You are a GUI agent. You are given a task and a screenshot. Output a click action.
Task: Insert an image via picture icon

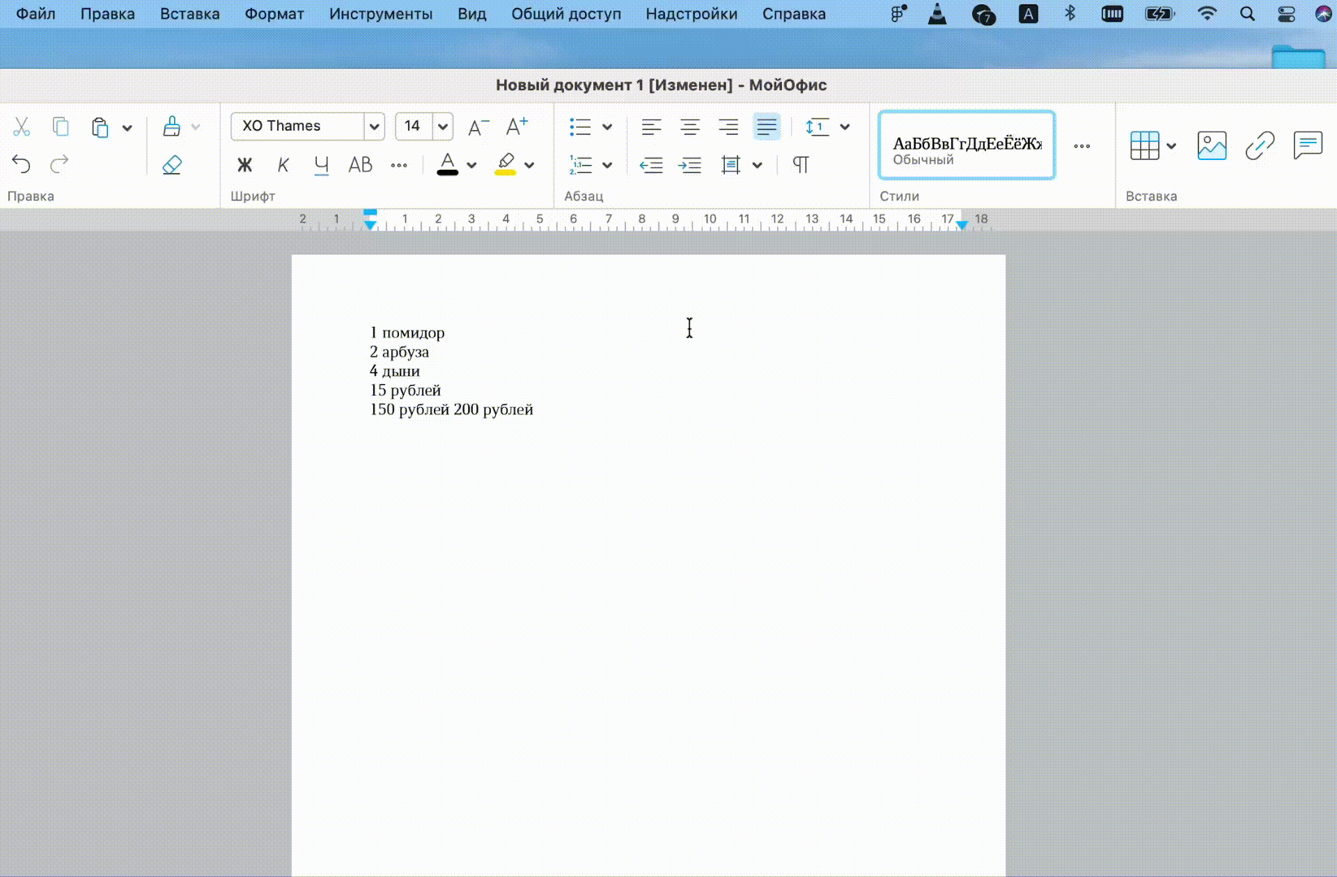click(1212, 145)
